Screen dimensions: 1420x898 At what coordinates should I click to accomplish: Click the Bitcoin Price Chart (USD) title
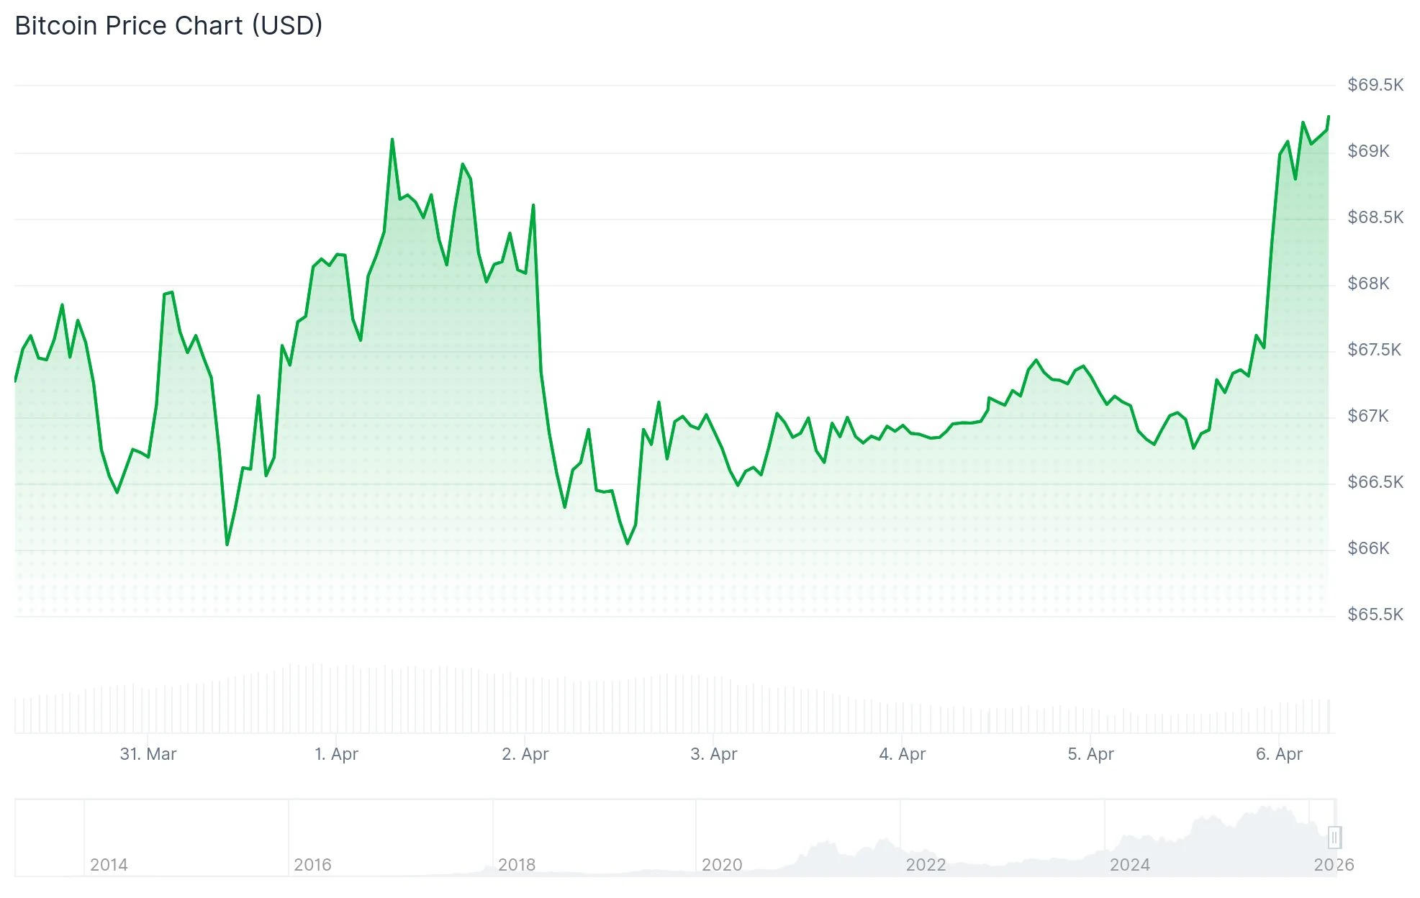point(168,26)
